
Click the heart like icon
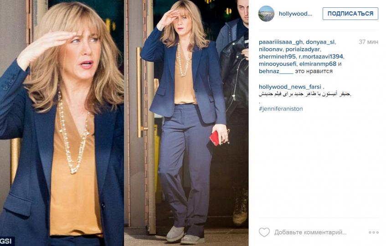[264, 232]
